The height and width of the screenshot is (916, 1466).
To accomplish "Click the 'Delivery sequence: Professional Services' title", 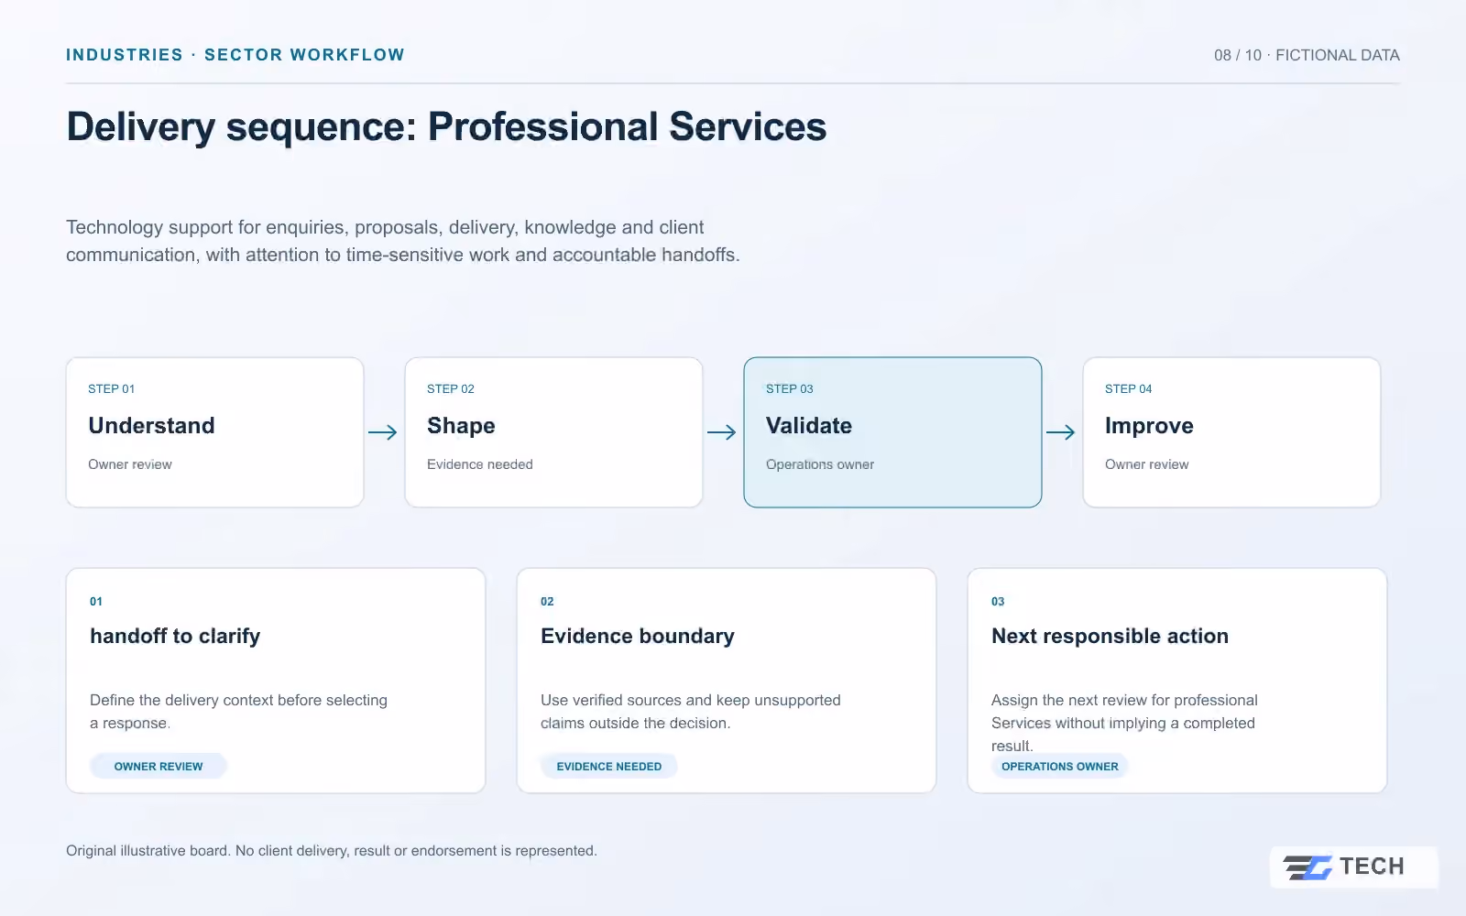I will [446, 126].
